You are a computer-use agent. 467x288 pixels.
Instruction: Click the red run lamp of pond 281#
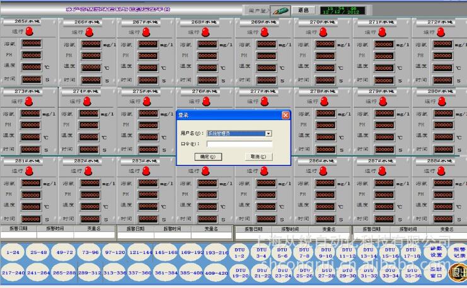click(x=30, y=170)
